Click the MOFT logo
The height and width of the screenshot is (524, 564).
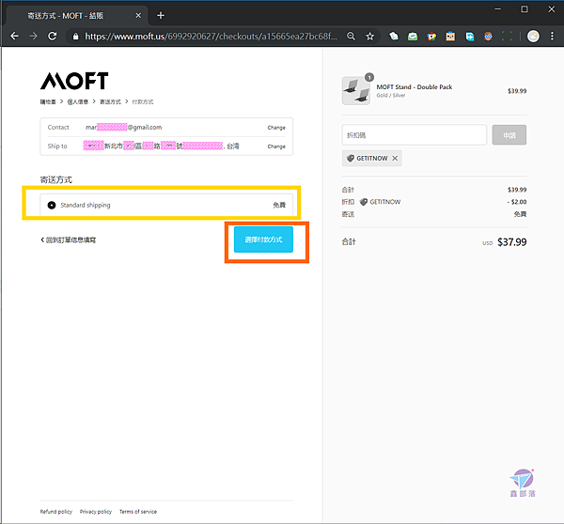[x=74, y=81]
